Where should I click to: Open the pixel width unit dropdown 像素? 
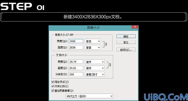click(x=93, y=41)
